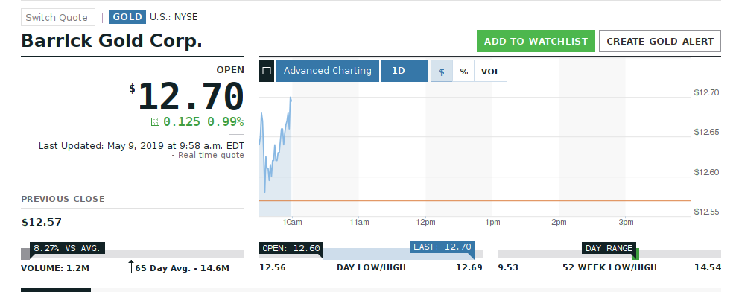Click the blue price line in chart

coord(276,146)
